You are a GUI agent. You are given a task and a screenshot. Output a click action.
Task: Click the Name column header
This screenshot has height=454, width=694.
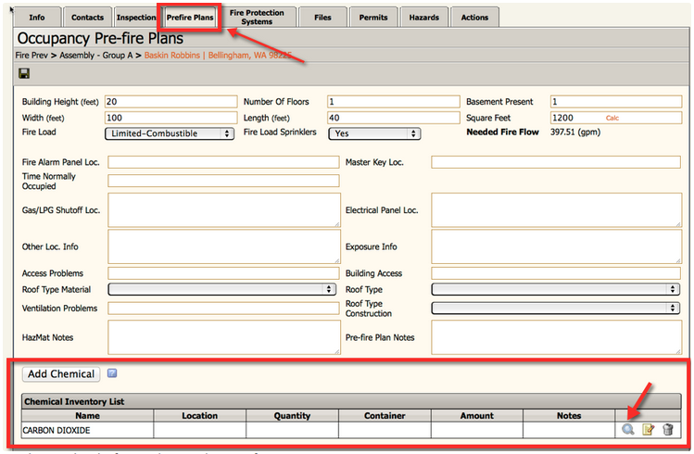(88, 415)
